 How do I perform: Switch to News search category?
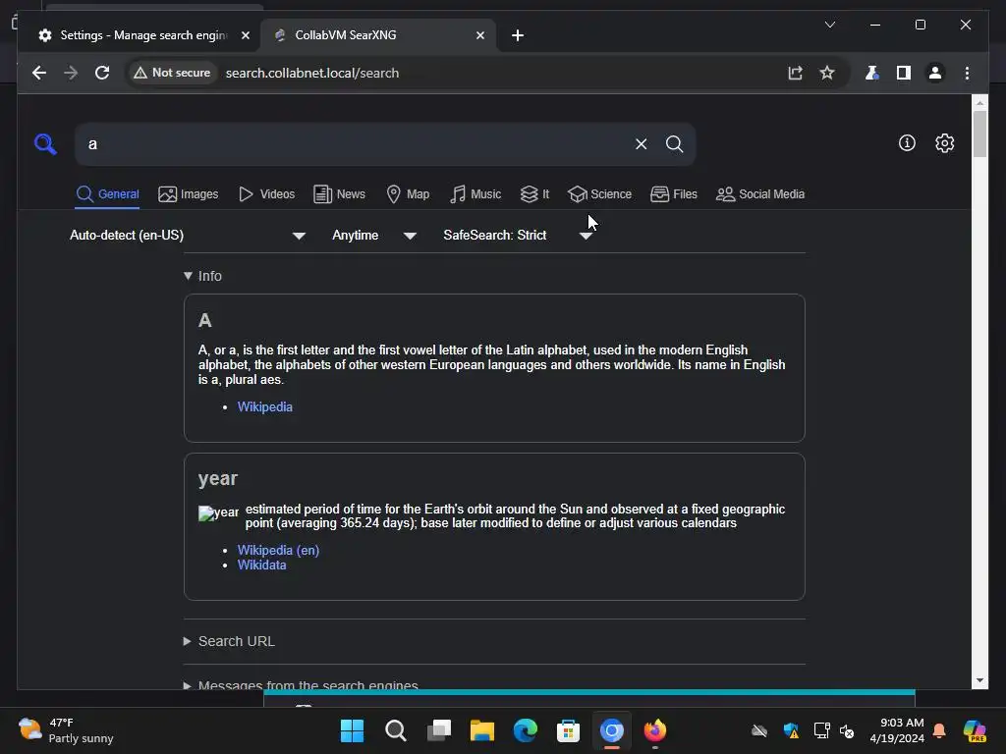[339, 194]
